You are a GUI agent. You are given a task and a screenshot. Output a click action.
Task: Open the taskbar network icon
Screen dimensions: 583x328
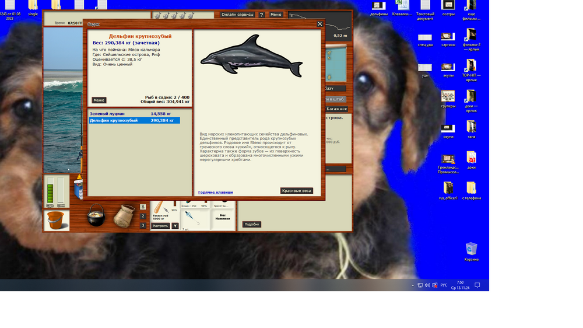[x=420, y=285]
